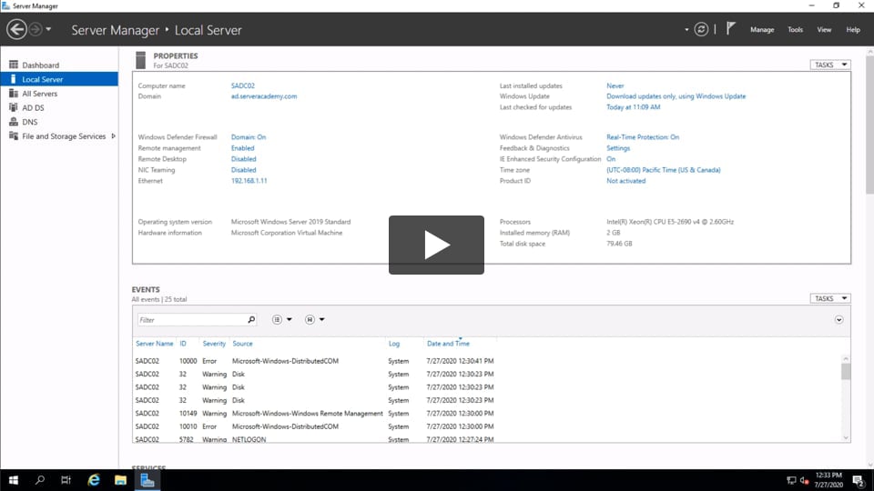This screenshot has width=874, height=491.
Task: Click the refresh icon in header
Action: pyautogui.click(x=701, y=29)
